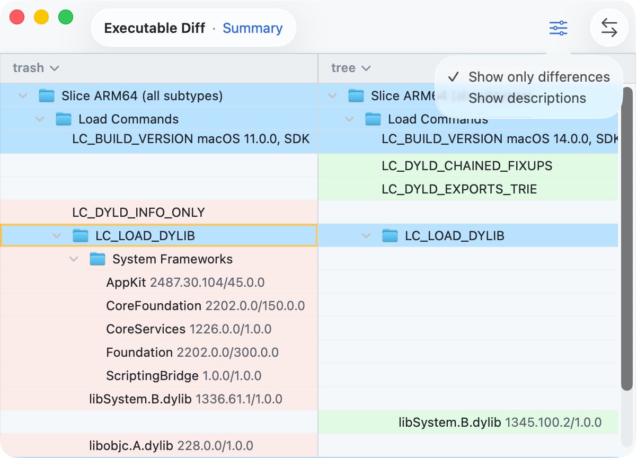This screenshot has height=458, width=637.
Task: Select the LC_DYLD_CHAINED_FIXUPS entry
Action: pyautogui.click(x=466, y=165)
